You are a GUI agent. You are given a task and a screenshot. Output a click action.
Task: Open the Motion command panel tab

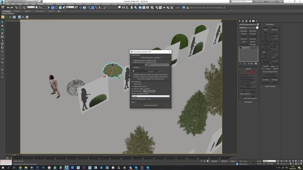pos(250,21)
